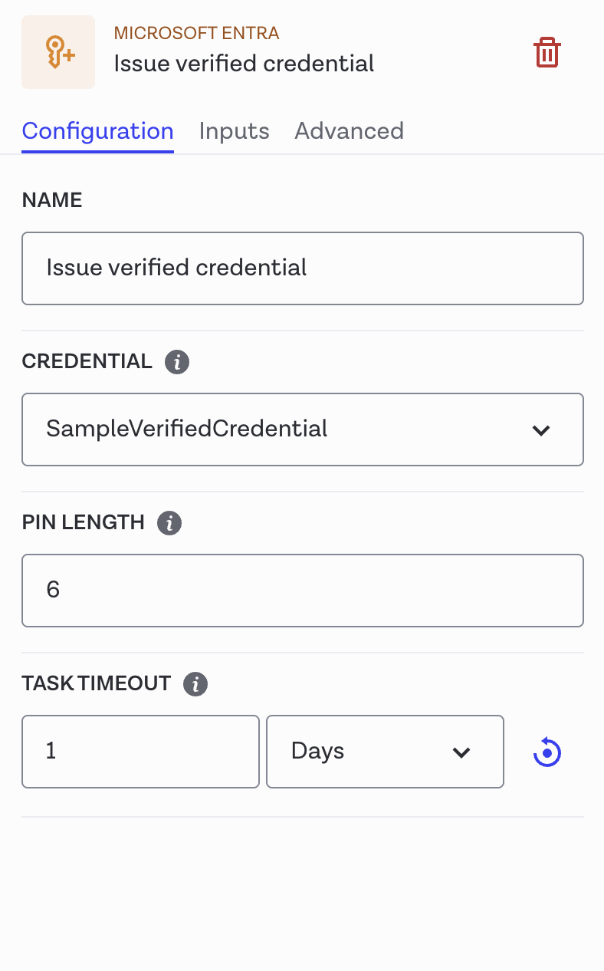Click the 'Issue verified credential' header title
Viewport: 604px width, 971px height.
tap(244, 63)
